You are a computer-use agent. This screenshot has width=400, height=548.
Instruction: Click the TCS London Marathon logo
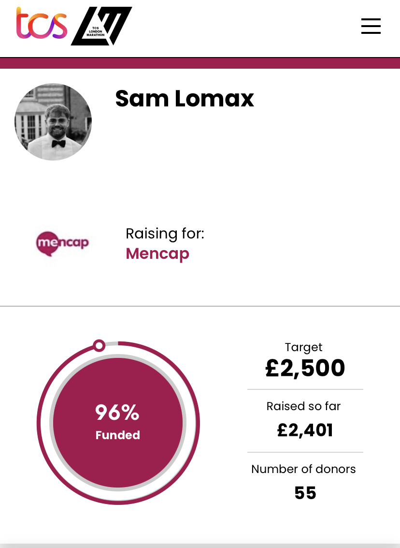point(101,26)
